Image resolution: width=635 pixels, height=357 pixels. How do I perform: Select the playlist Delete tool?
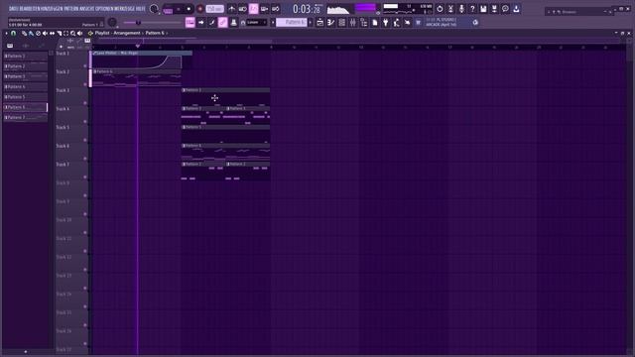38,33
